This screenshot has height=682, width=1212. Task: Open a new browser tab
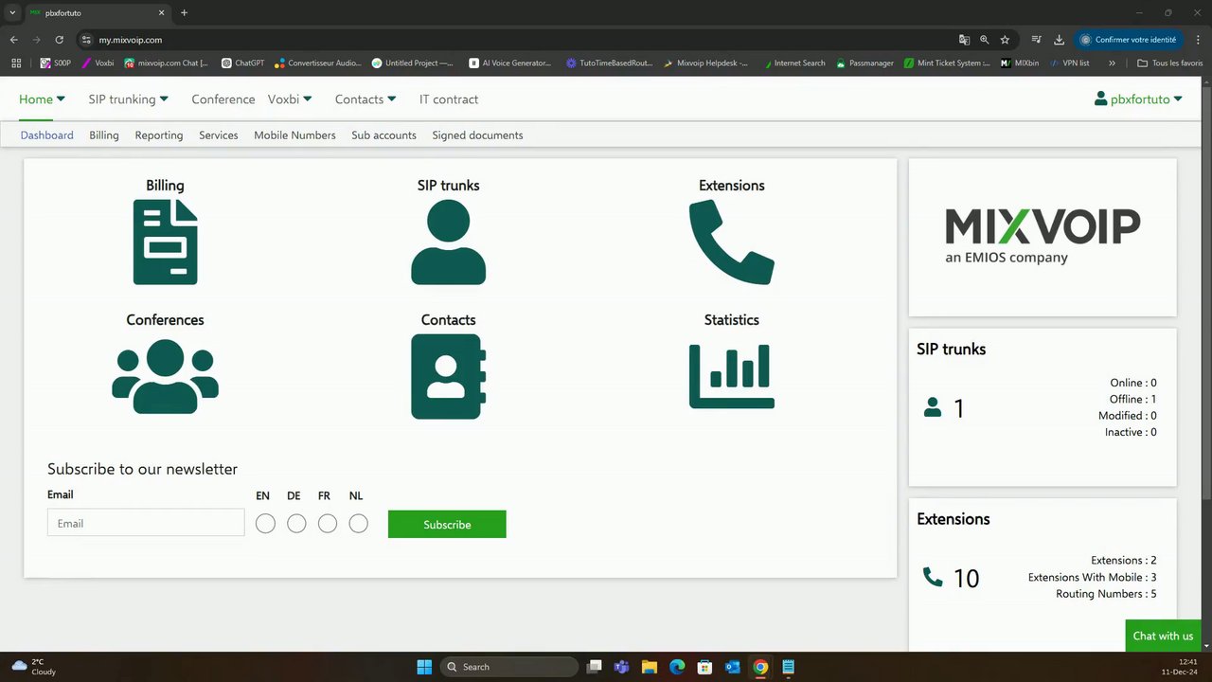184,13
